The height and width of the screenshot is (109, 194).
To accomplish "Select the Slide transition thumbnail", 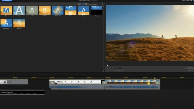I will 84,10.
